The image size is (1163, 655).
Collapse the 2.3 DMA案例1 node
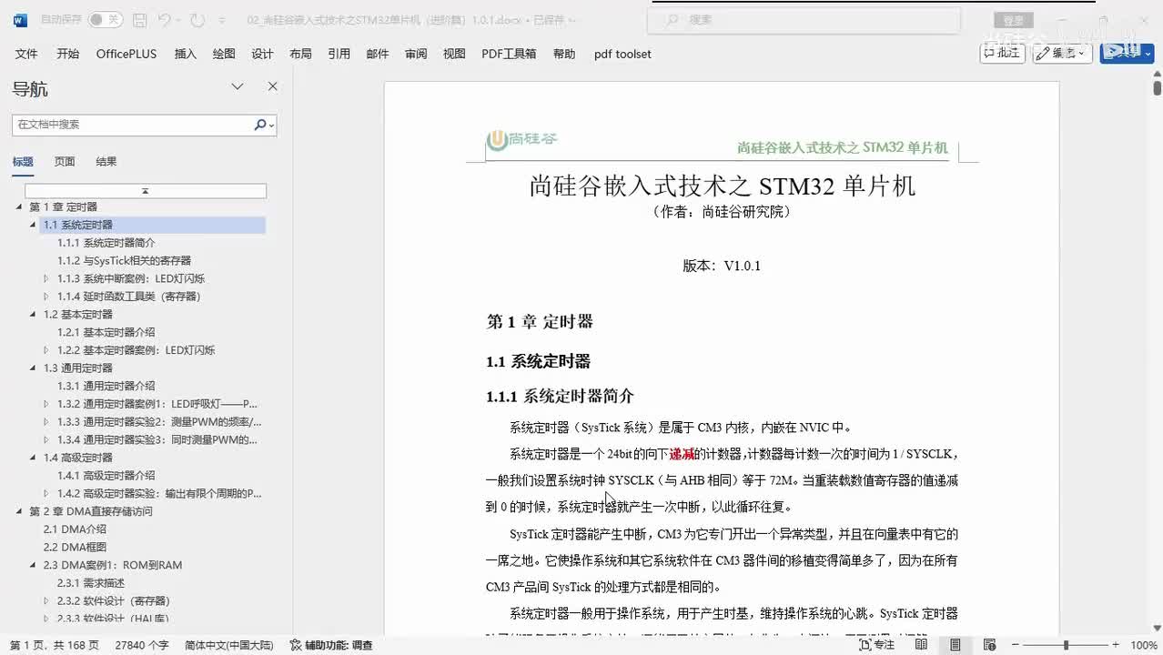[x=34, y=565]
